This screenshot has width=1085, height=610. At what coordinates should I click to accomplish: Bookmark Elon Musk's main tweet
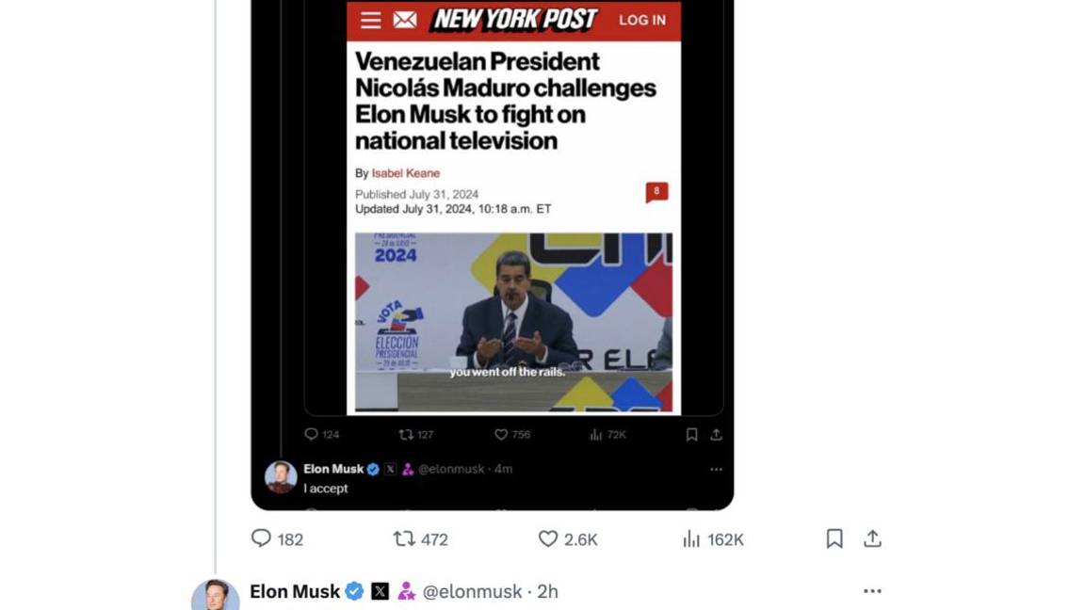tap(834, 538)
